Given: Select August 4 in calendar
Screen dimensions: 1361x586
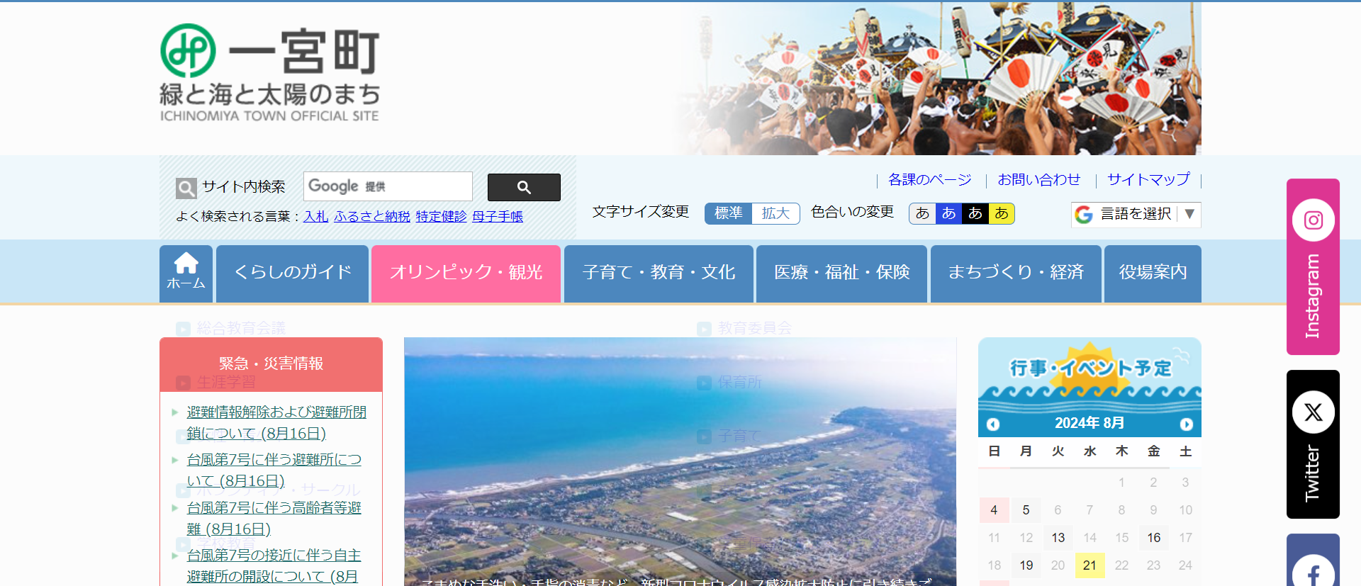Looking at the screenshot, I should tap(994, 510).
